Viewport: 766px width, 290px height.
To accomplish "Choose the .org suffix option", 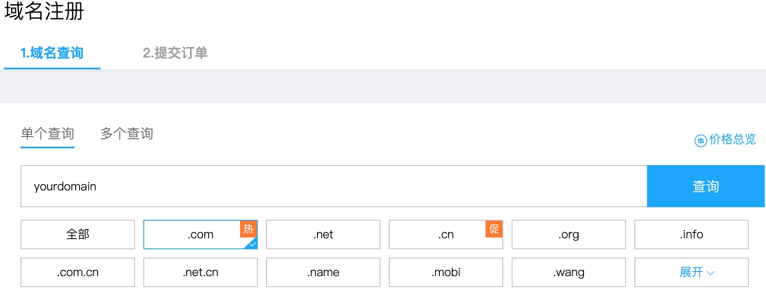I will coord(568,235).
